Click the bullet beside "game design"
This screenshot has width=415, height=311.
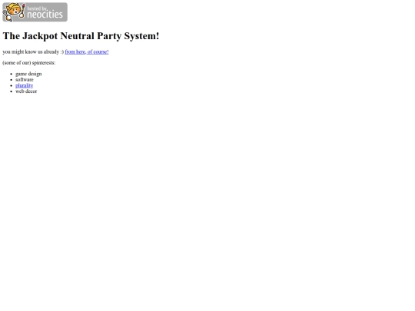tap(11, 74)
